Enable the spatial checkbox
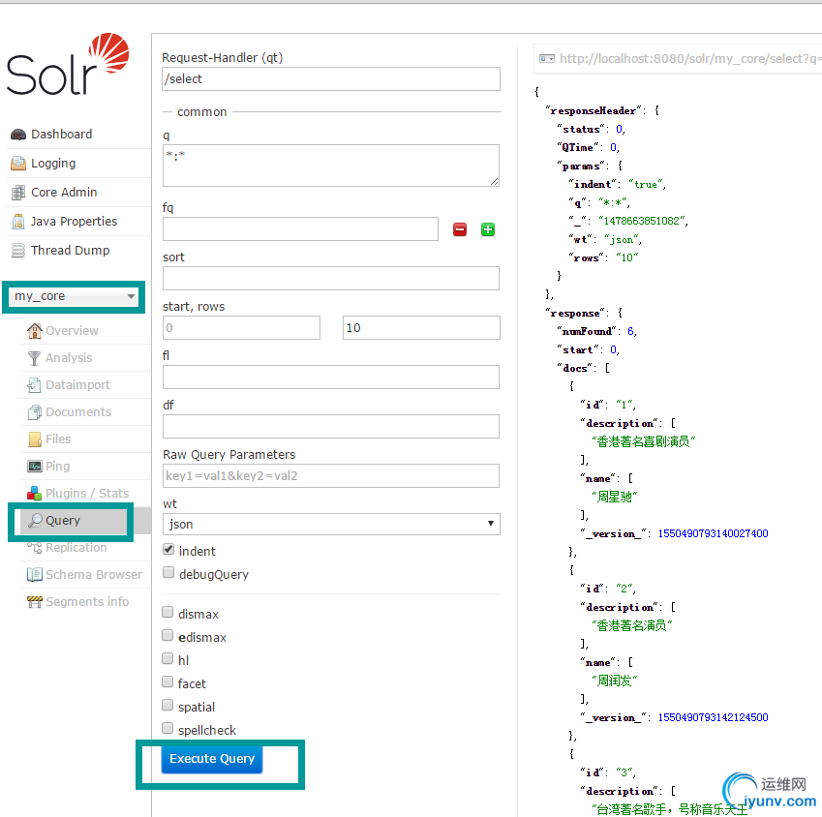822x817 pixels. coord(167,705)
